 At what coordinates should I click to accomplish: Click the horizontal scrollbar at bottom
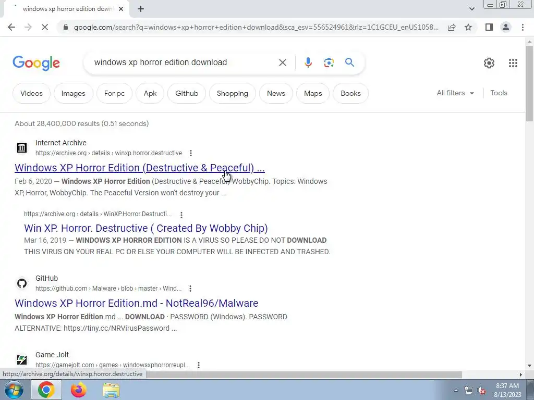click(304, 374)
